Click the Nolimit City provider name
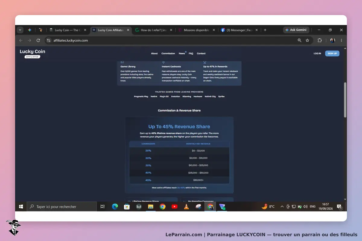Image resolution: width=362 pixels, height=241 pixels. pos(210,96)
